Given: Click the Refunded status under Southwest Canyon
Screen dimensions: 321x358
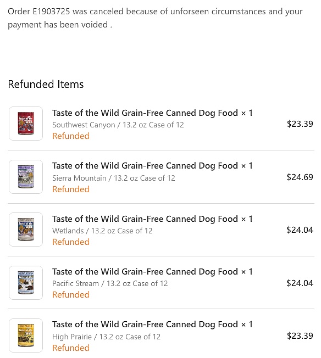Looking at the screenshot, I should pyautogui.click(x=71, y=136).
